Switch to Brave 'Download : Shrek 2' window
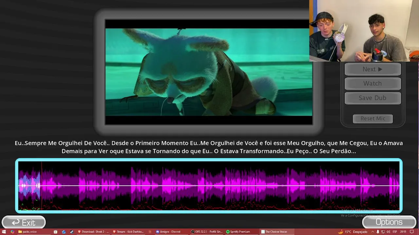The width and height of the screenshot is (419, 235). [x=93, y=232]
